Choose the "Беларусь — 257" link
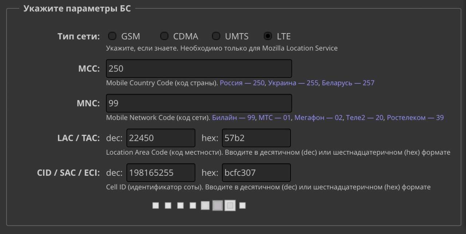466x234 pixels. (348, 83)
